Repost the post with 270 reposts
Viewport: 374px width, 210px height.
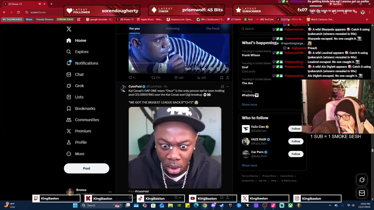pyautogui.click(x=156, y=78)
